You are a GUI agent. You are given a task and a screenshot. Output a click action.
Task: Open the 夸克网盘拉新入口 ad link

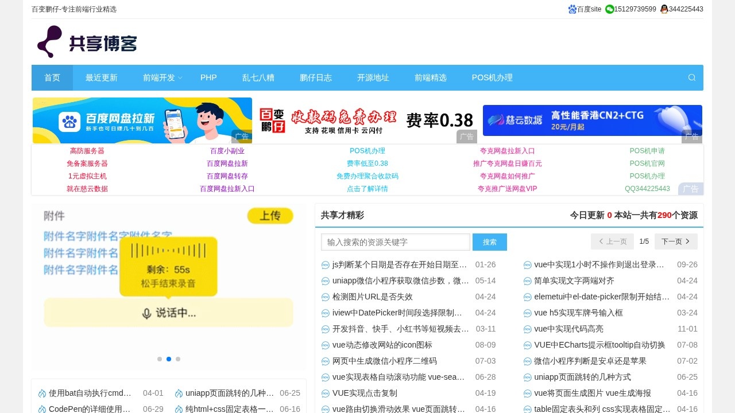pos(508,151)
